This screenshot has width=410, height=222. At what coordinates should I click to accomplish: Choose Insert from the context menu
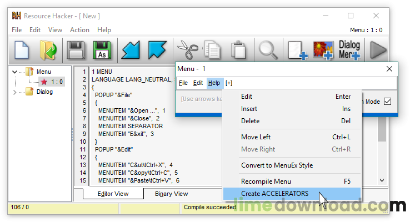click(x=292, y=109)
